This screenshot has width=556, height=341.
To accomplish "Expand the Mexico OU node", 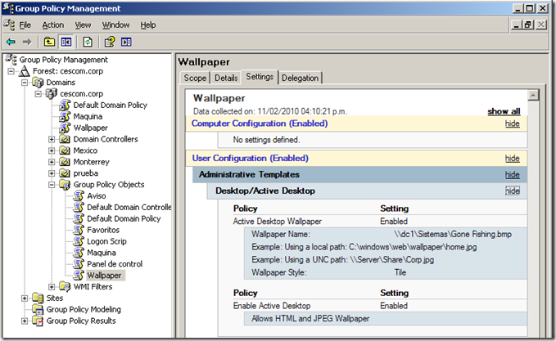I will pos(52,150).
